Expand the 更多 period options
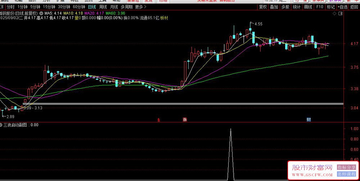This screenshot has height=181, width=360. click(140, 7)
